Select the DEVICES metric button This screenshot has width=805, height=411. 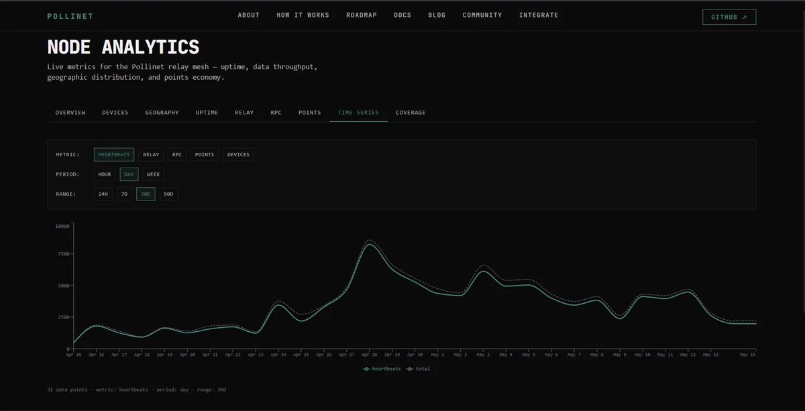pos(238,155)
